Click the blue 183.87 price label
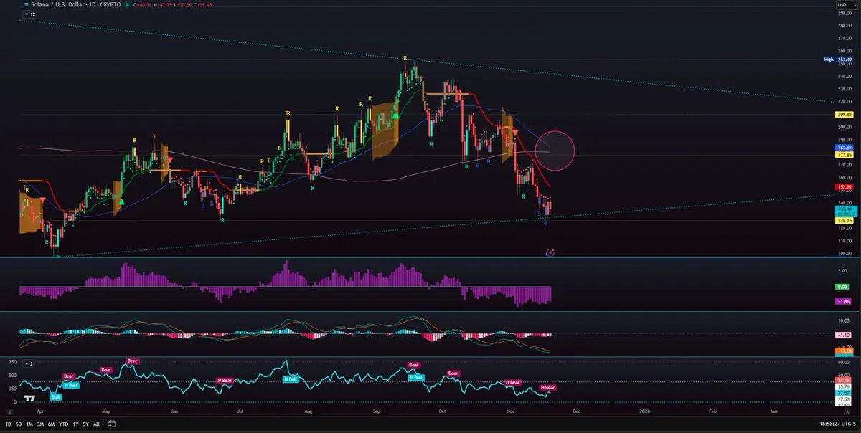861x433 pixels. click(844, 147)
